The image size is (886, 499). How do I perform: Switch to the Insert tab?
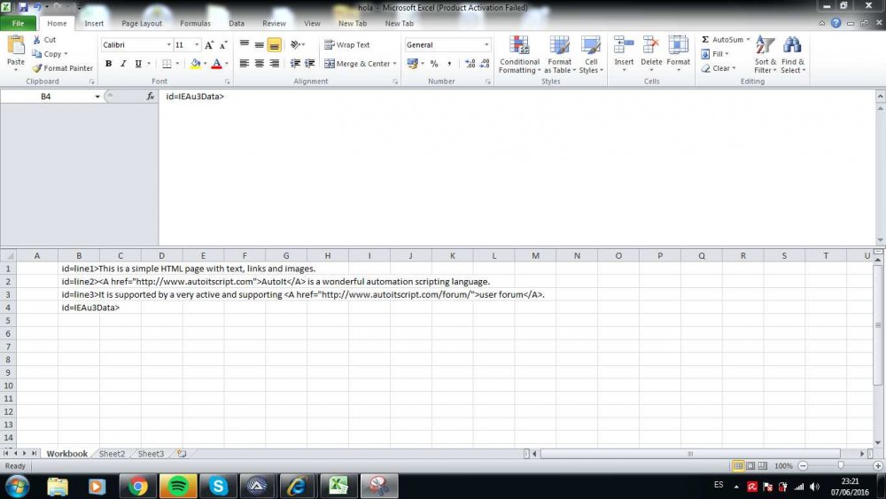[94, 23]
